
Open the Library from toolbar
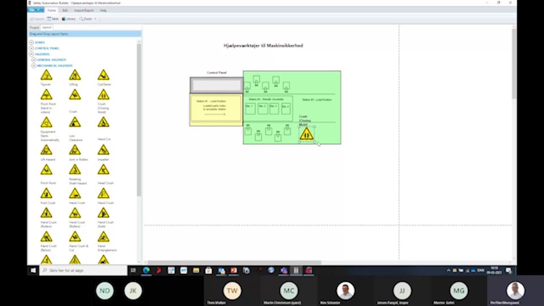click(x=68, y=19)
